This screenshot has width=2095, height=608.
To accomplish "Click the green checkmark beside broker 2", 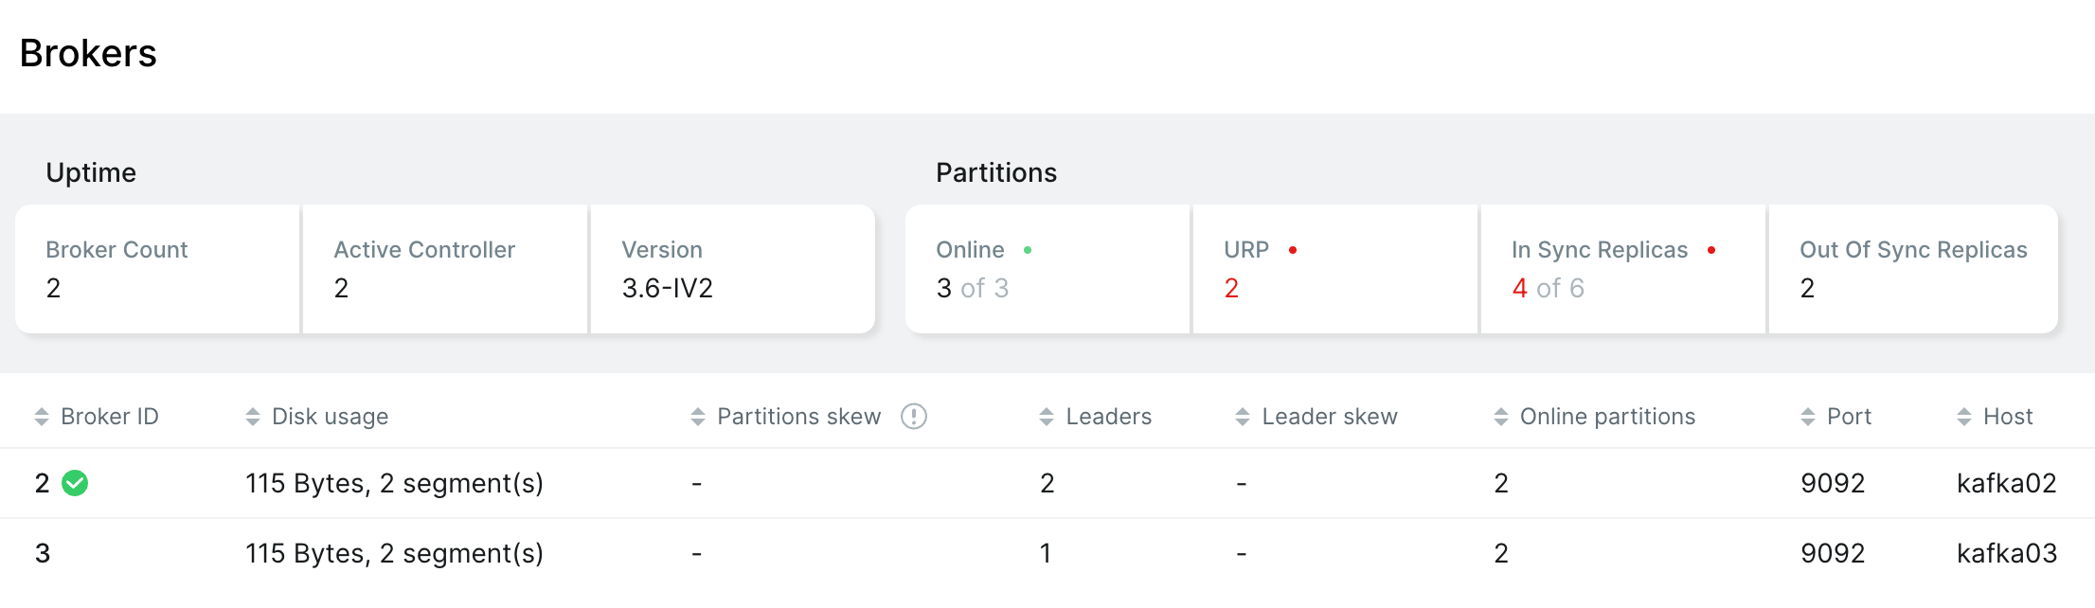I will coord(75,483).
